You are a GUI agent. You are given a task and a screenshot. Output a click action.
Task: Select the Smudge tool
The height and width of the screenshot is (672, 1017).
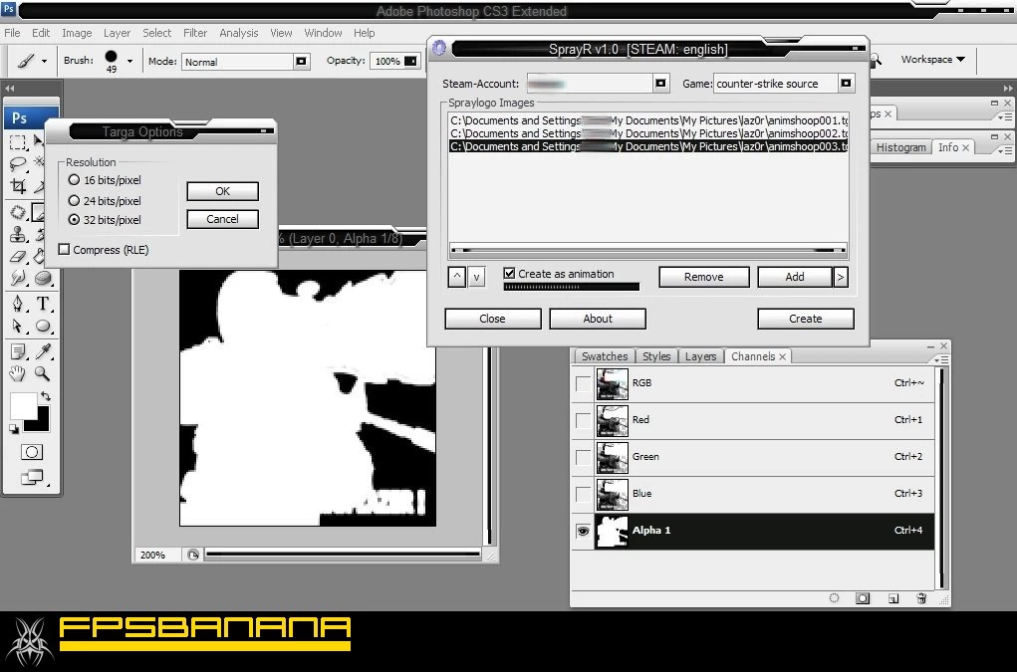[x=18, y=278]
